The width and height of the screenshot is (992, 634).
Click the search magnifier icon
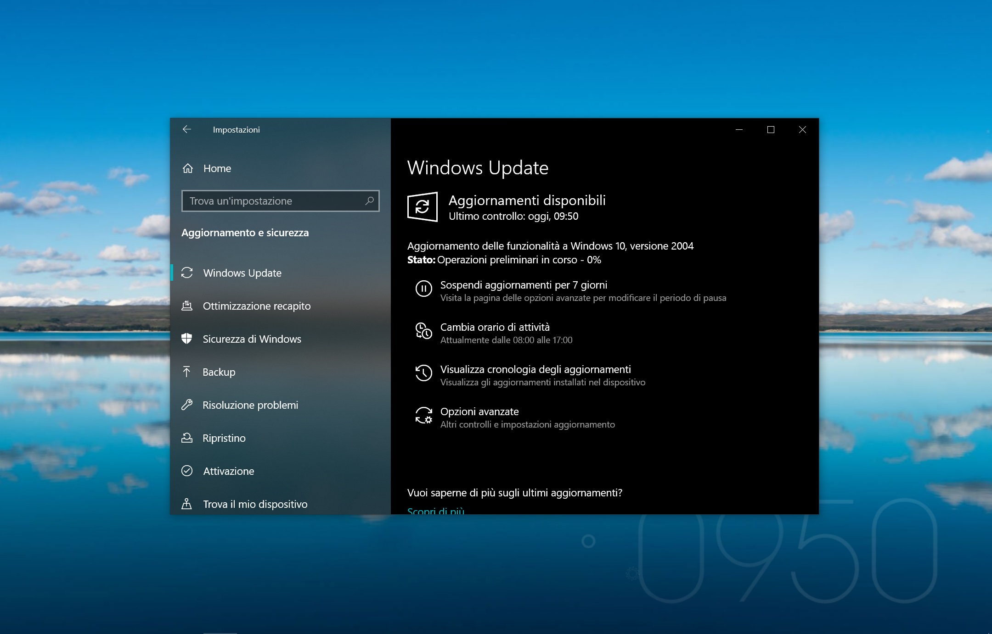click(369, 201)
